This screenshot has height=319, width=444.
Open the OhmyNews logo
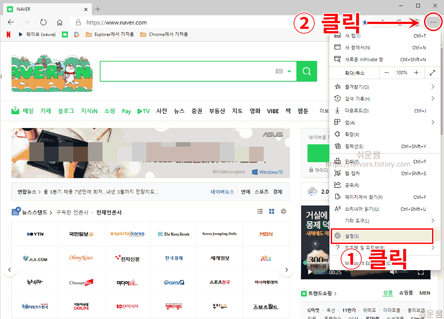pos(81,258)
